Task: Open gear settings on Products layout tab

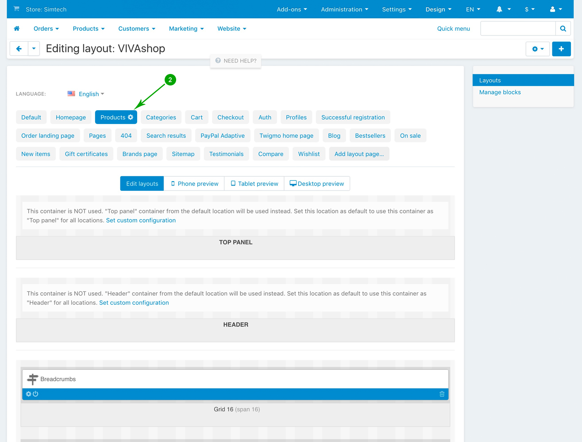Action: tap(131, 117)
